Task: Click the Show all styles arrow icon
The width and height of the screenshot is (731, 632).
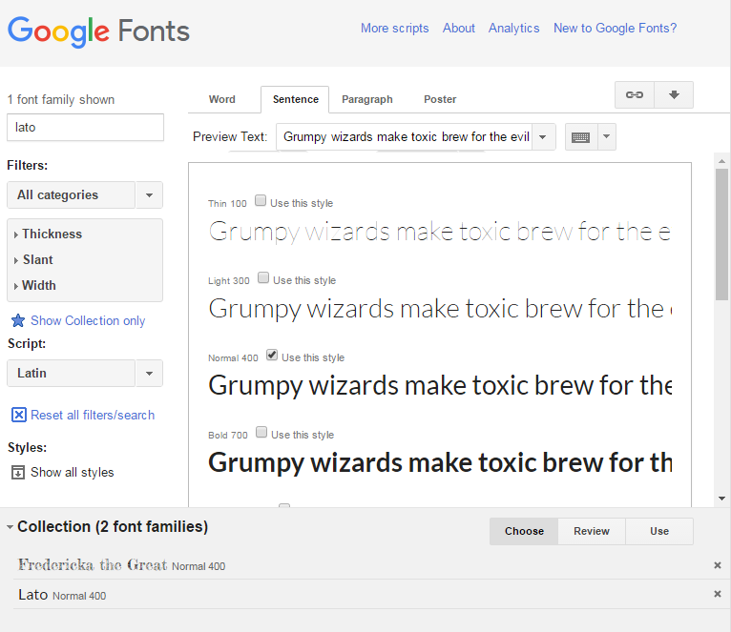Action: 18,472
